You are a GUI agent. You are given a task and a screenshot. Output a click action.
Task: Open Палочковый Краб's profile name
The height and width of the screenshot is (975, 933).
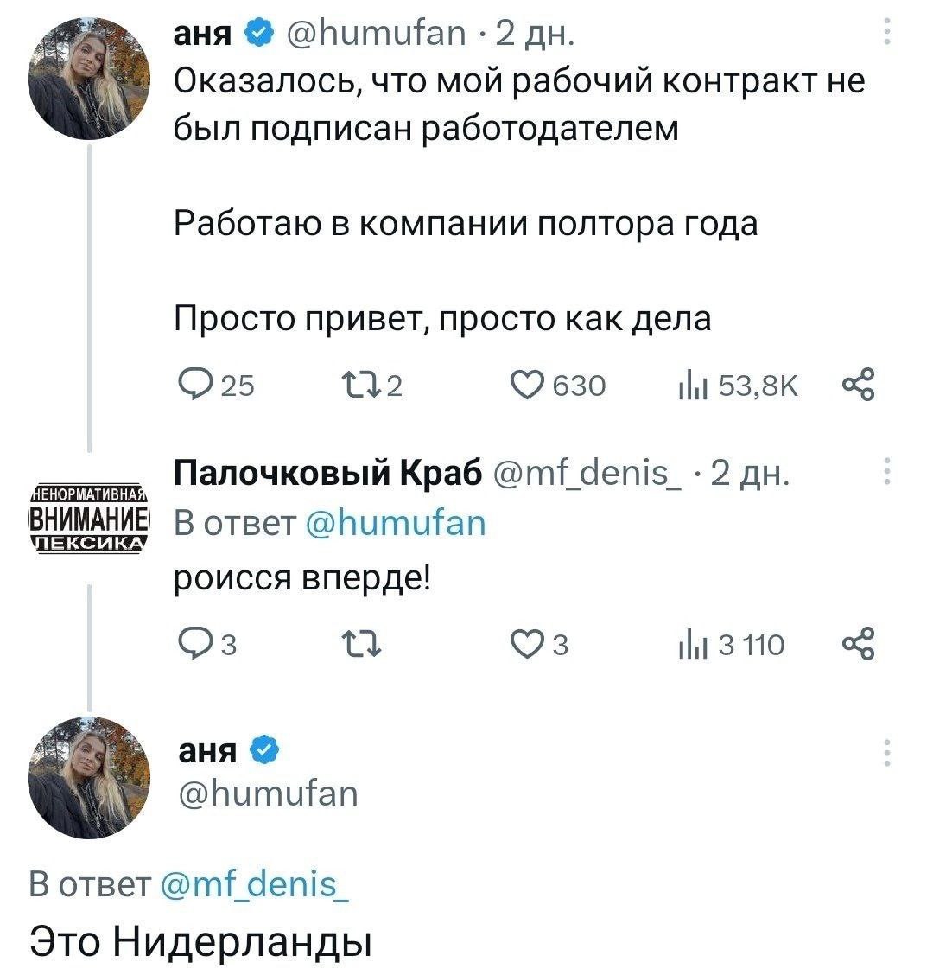[x=327, y=474]
